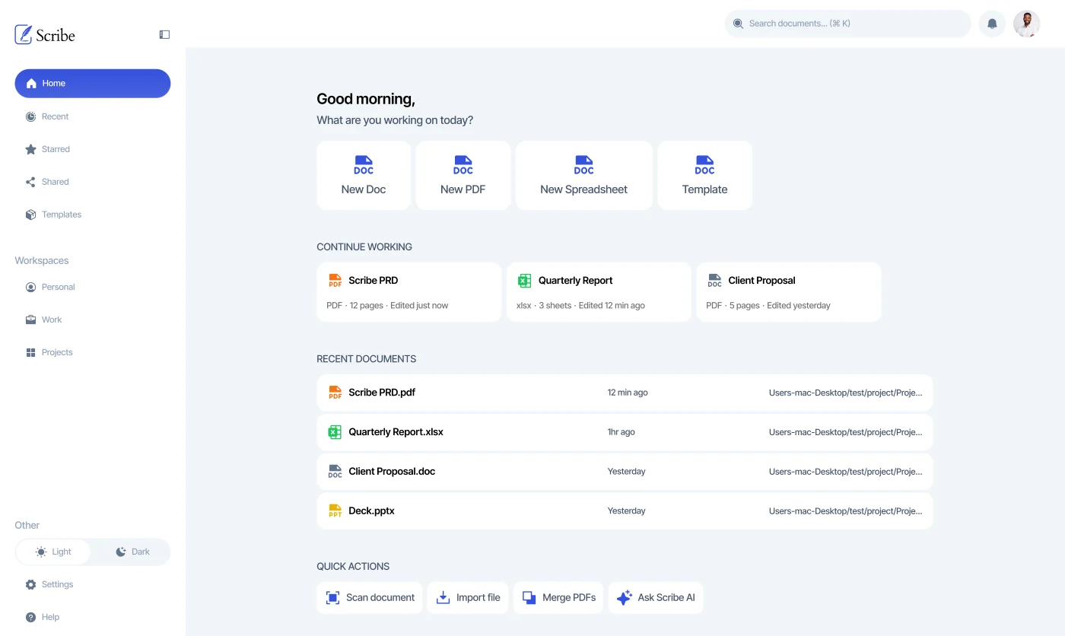This screenshot has width=1065, height=636.
Task: Open Client Proposal.doc in recent documents
Action: (625, 472)
